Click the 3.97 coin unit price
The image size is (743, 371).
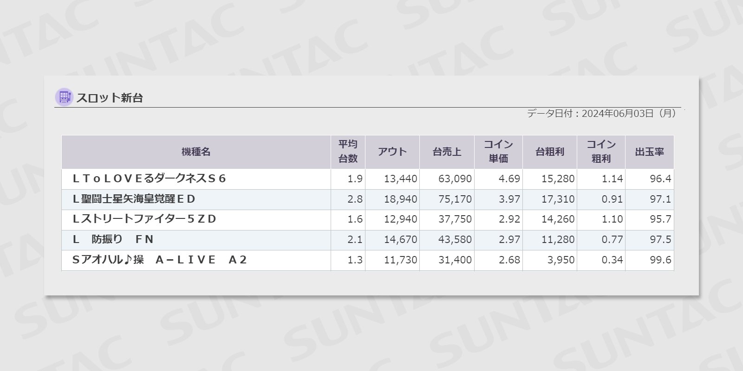[509, 199]
